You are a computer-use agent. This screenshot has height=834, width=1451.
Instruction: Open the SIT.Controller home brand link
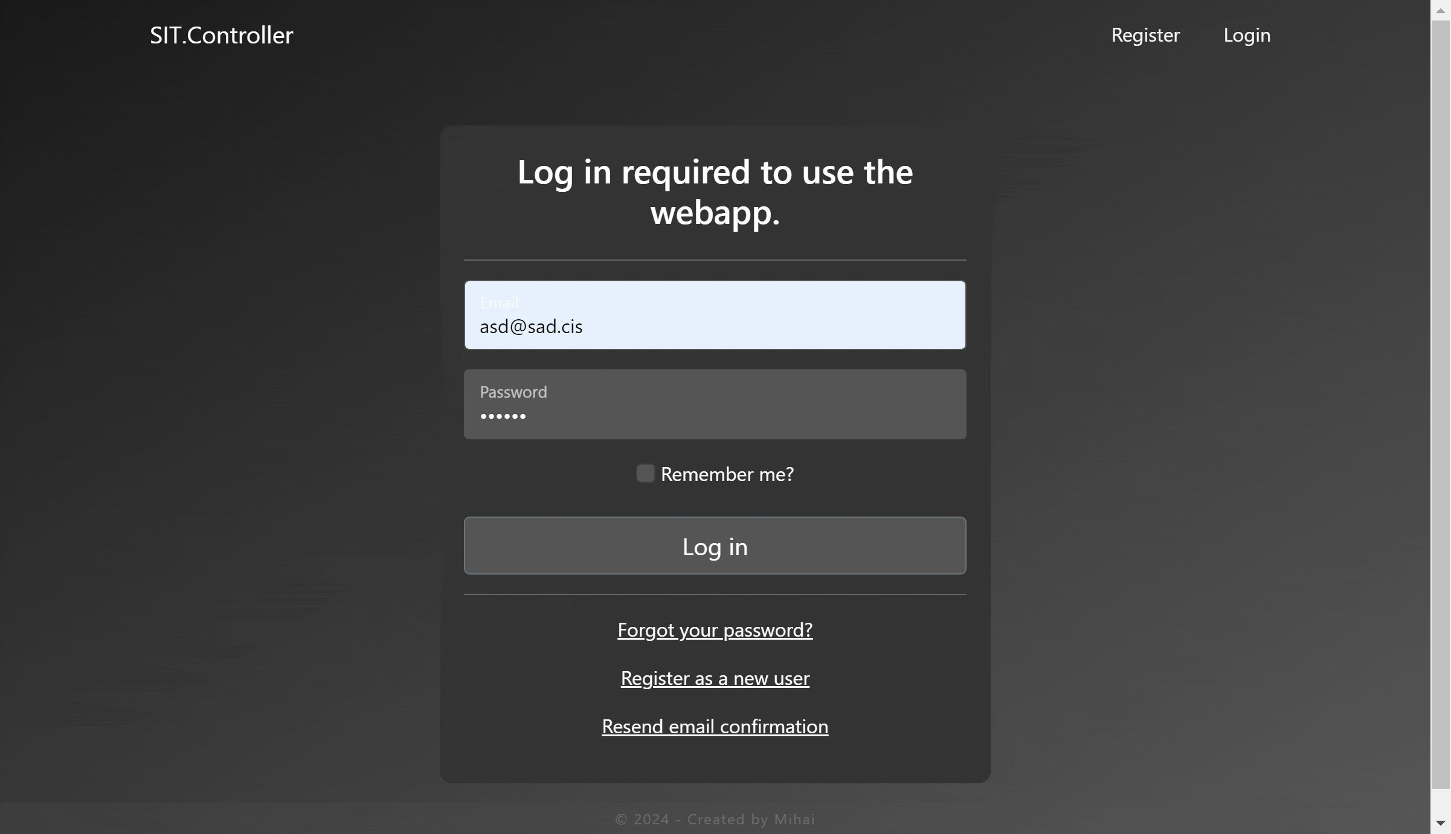pyautogui.click(x=221, y=35)
